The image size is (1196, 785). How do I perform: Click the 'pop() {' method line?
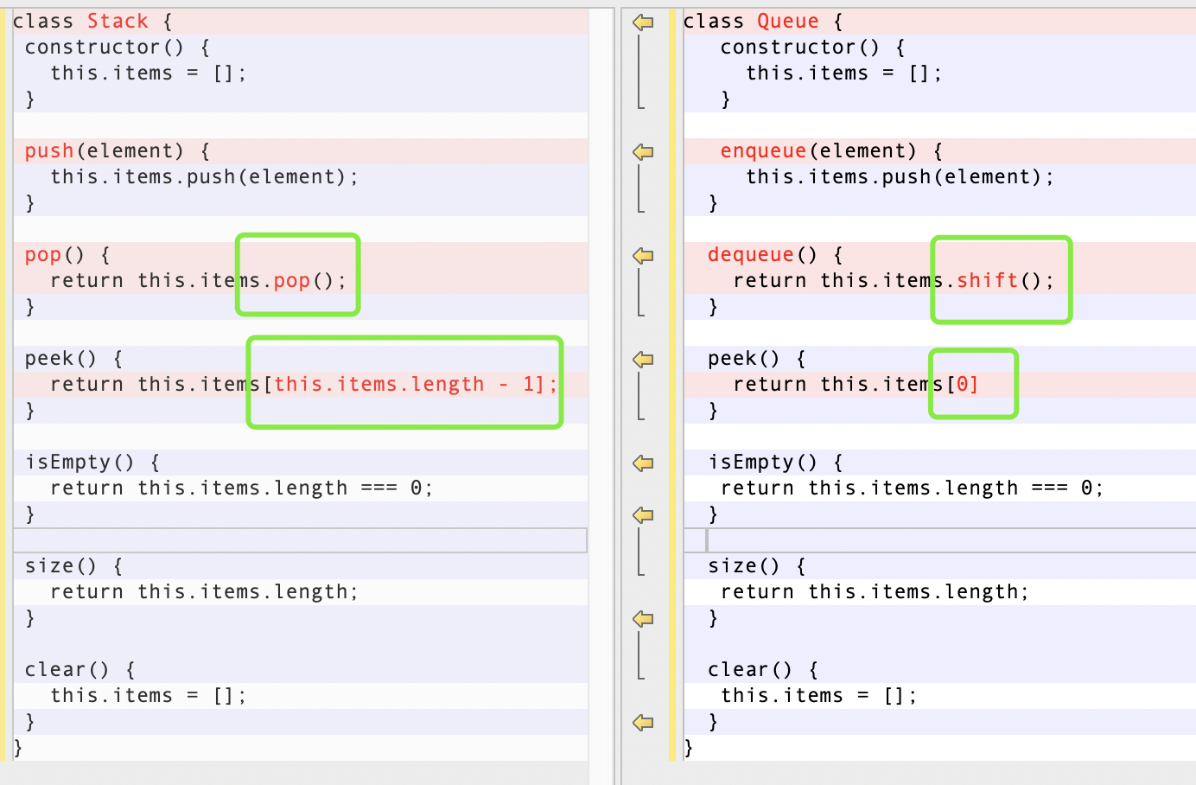tap(67, 255)
